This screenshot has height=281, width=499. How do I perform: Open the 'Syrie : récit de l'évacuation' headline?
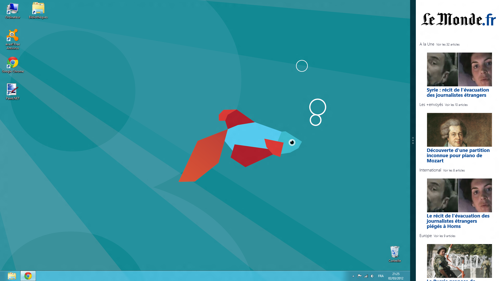(458, 93)
